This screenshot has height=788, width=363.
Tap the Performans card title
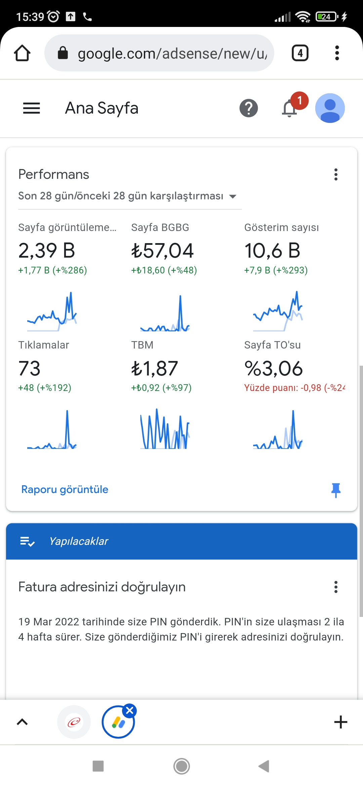[54, 174]
